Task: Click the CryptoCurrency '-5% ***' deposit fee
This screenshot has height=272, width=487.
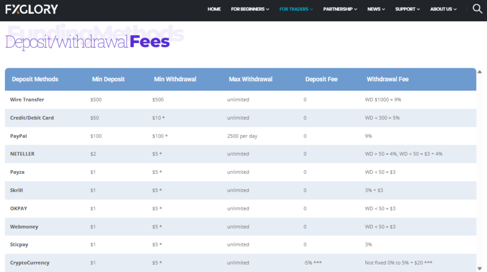Action: click(312, 263)
